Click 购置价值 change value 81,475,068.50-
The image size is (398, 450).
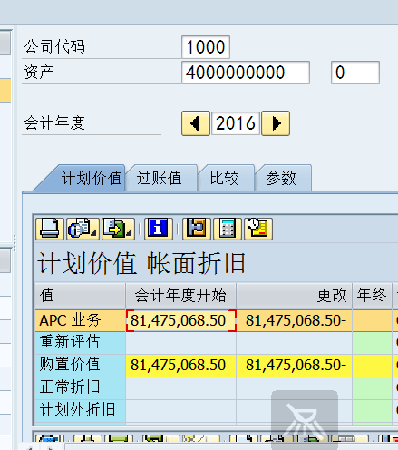(294, 365)
